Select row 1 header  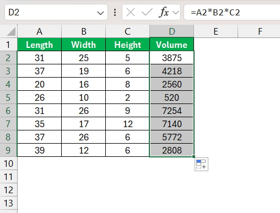[8, 45]
